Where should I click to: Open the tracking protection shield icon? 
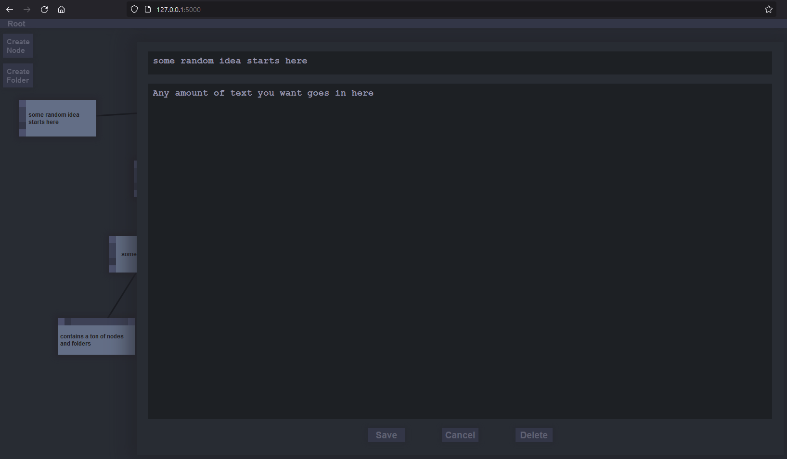pos(134,10)
